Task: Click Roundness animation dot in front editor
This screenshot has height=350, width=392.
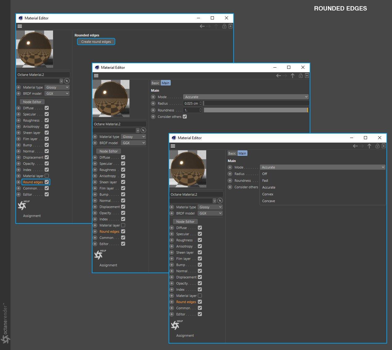Action: pyautogui.click(x=230, y=181)
